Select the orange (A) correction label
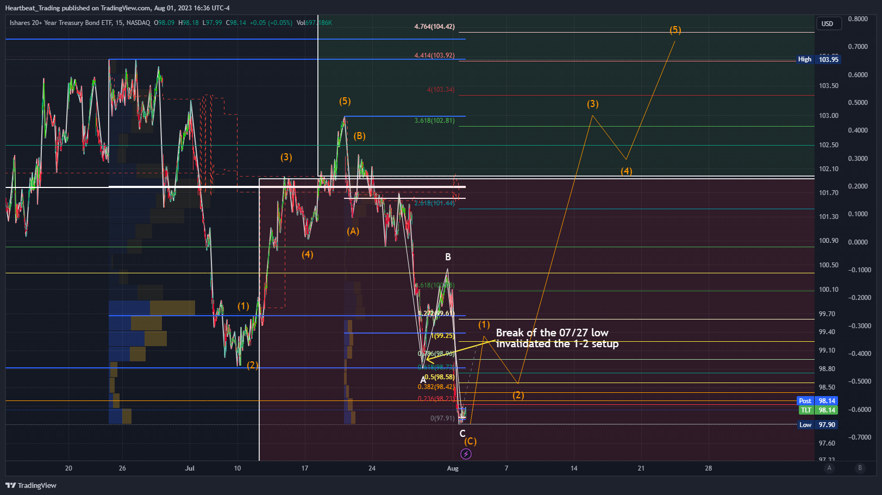 (353, 231)
